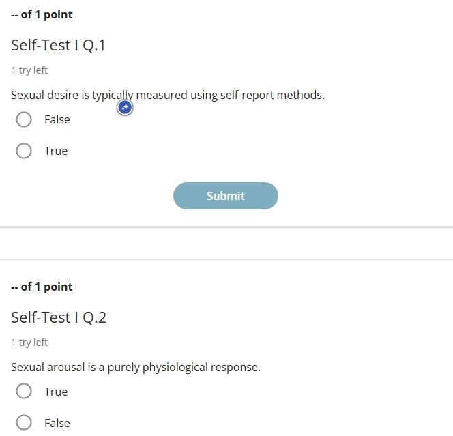This screenshot has width=453, height=436.
Task: Click the "True" label text under Q.2
Action: (56, 392)
